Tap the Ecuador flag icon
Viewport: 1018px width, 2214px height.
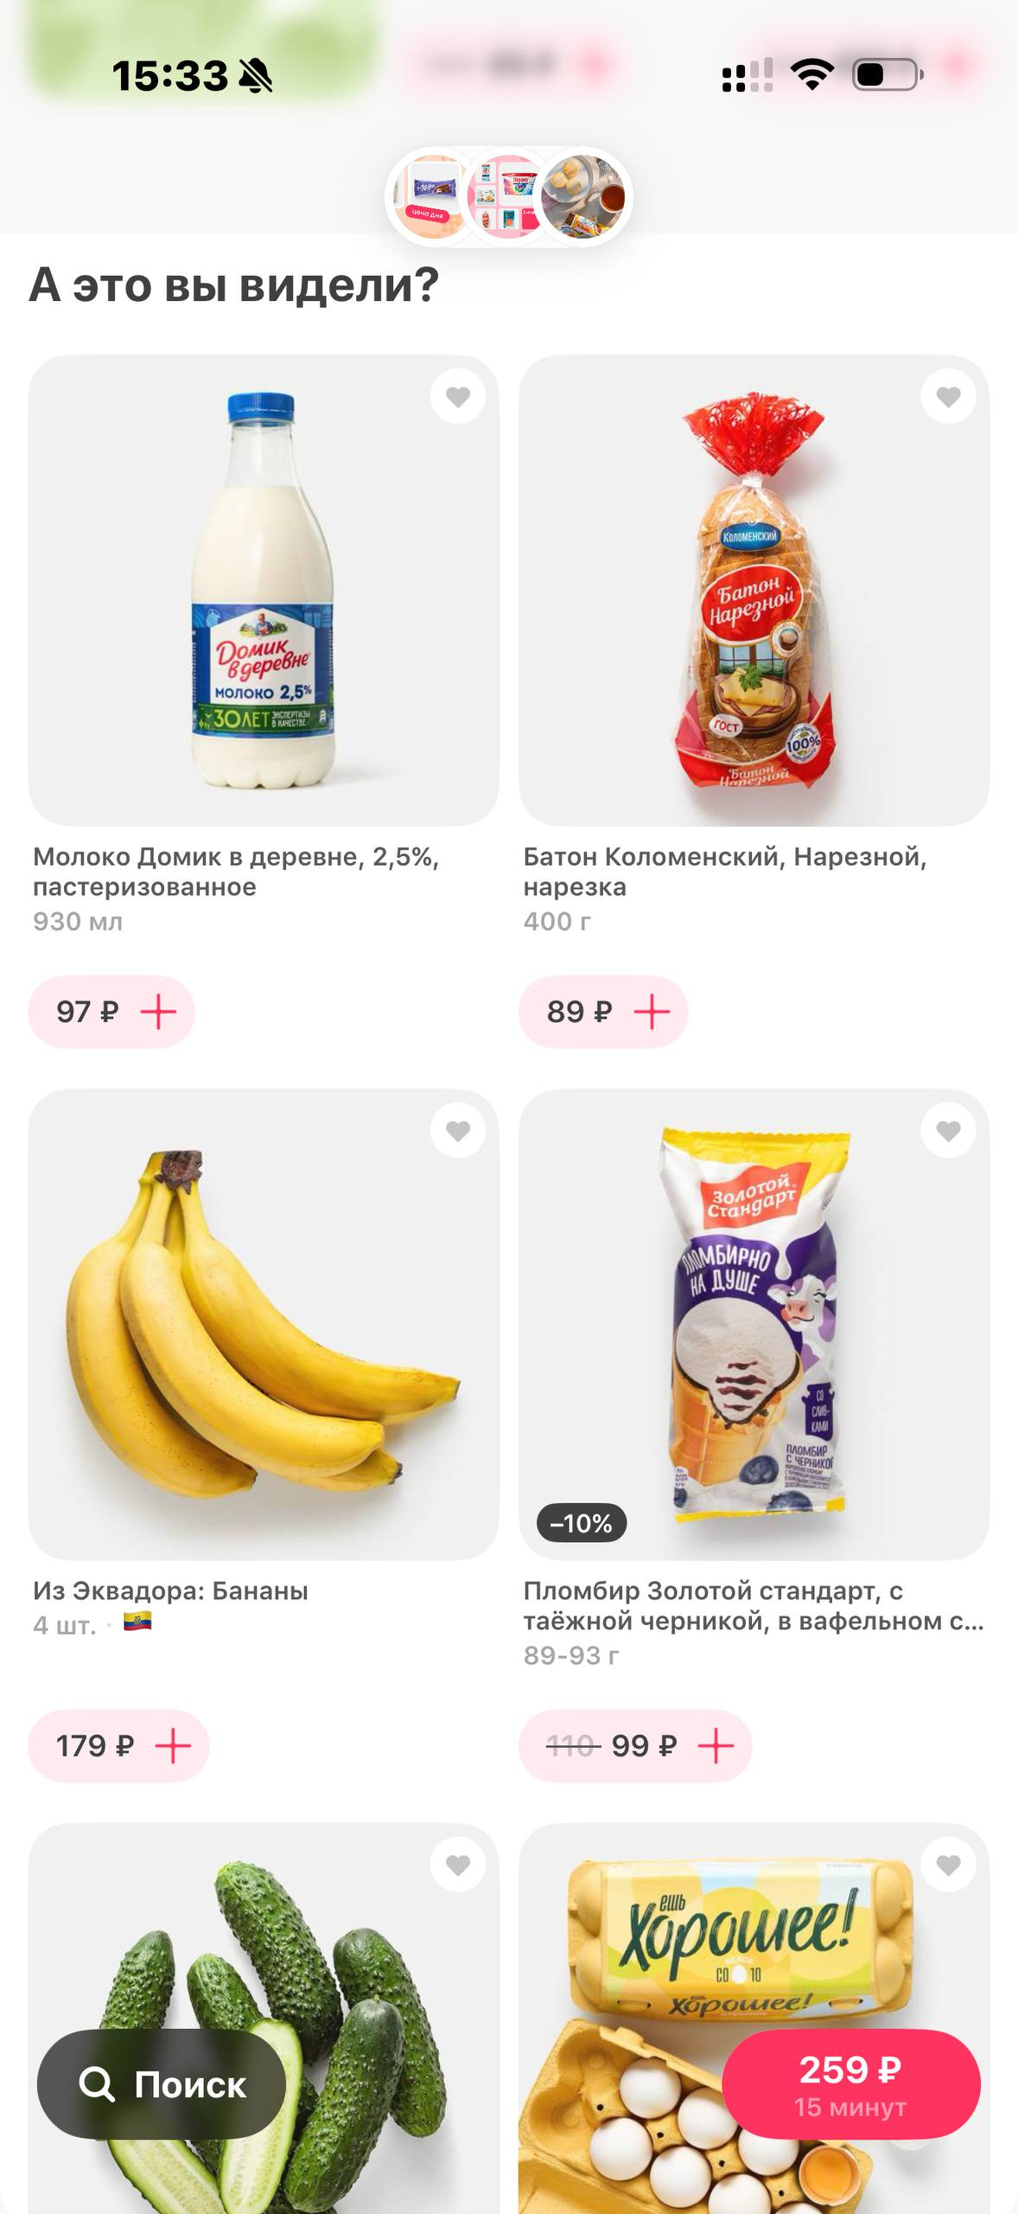click(x=137, y=1621)
